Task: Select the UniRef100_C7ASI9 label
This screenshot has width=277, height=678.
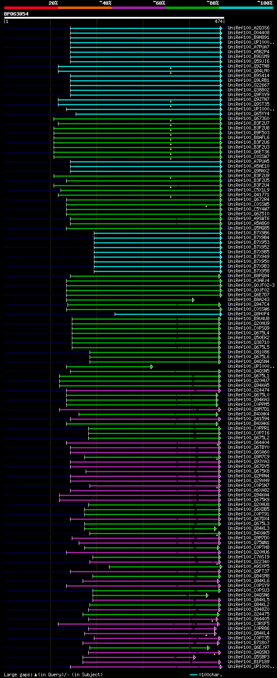Action: click(249, 557)
